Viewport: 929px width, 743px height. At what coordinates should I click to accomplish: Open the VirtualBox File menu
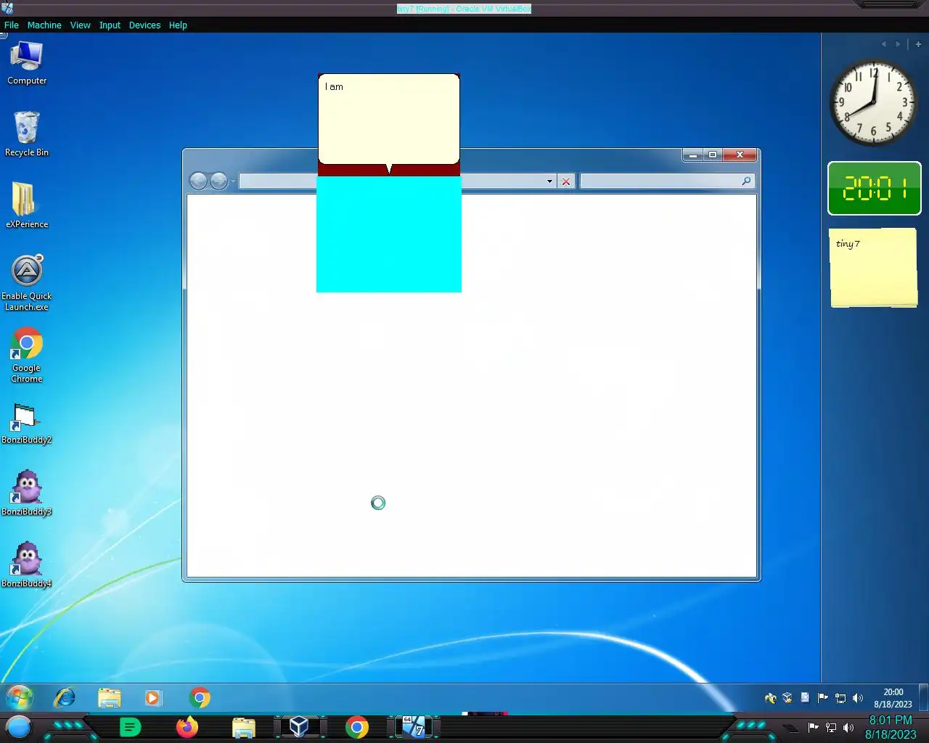click(12, 25)
